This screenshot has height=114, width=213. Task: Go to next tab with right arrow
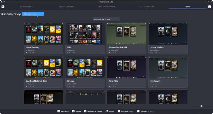(x=210, y=6)
